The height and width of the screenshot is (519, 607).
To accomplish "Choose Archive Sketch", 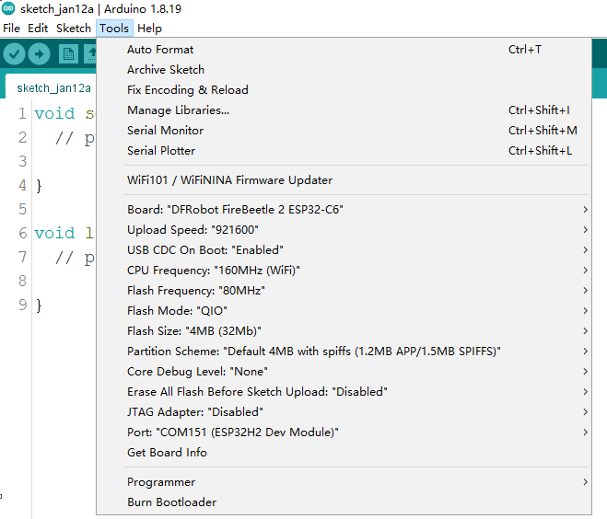I will click(344, 70).
